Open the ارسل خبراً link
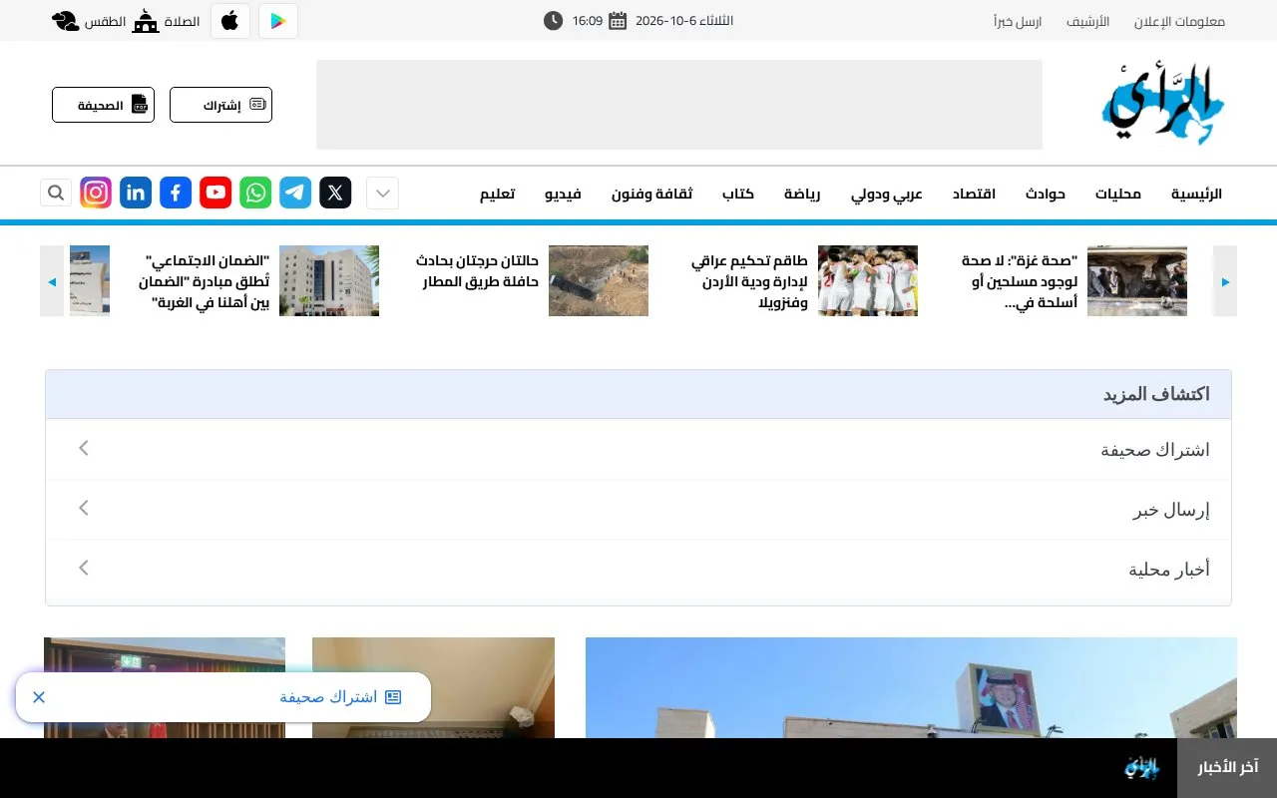Image resolution: width=1277 pixels, height=798 pixels. (1018, 21)
